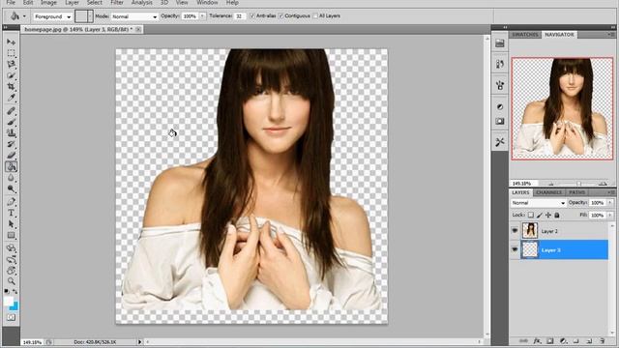The width and height of the screenshot is (619, 348).
Task: Open the pattern picker dropdown
Action: click(90, 16)
